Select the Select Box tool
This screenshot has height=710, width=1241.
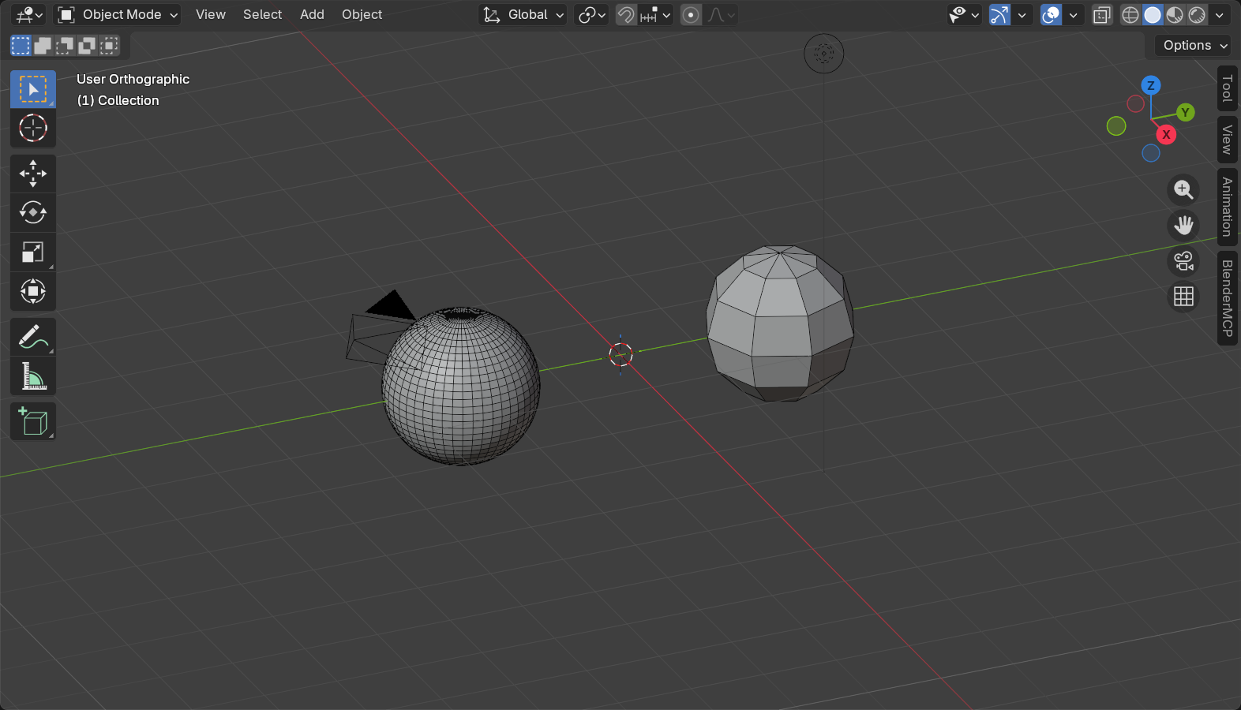tap(33, 89)
